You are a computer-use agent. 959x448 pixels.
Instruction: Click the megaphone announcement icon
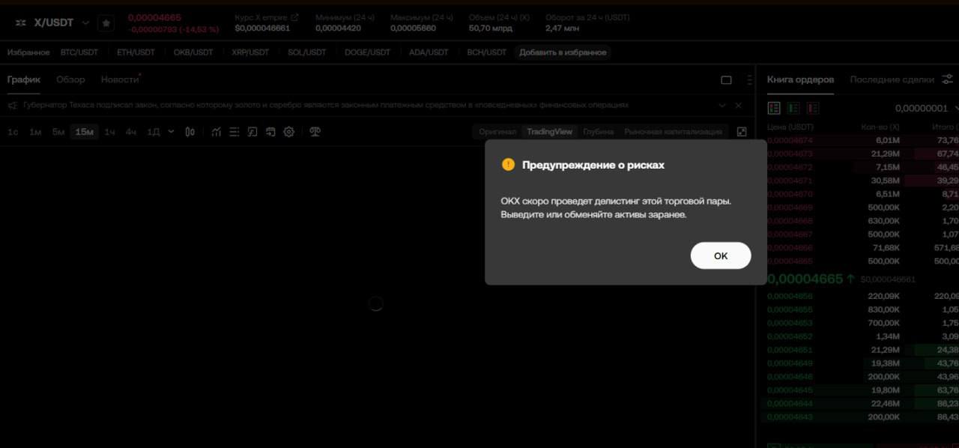coord(13,106)
